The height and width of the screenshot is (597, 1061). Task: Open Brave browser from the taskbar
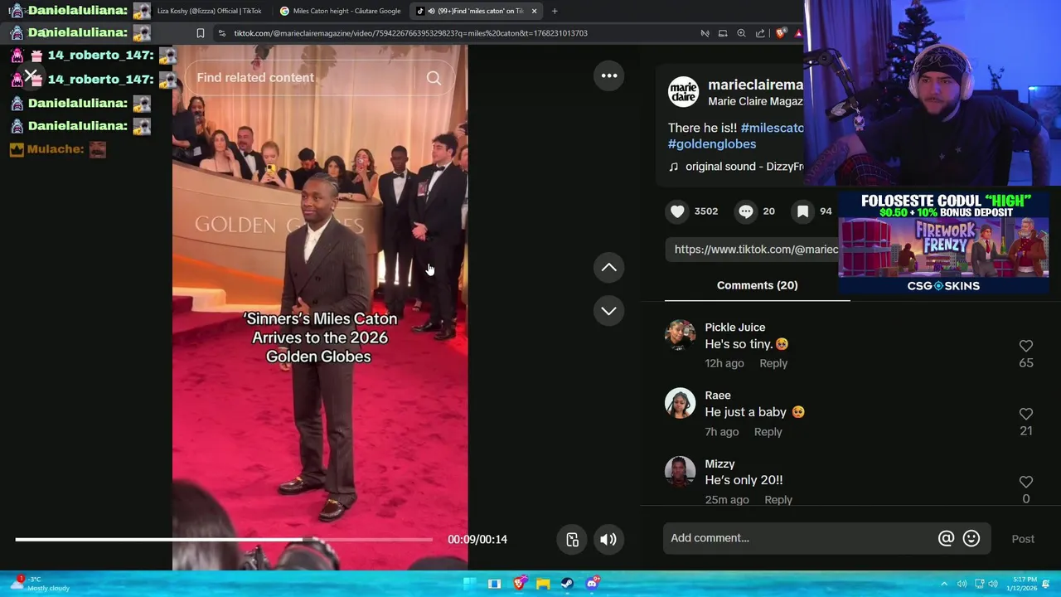[x=519, y=584]
